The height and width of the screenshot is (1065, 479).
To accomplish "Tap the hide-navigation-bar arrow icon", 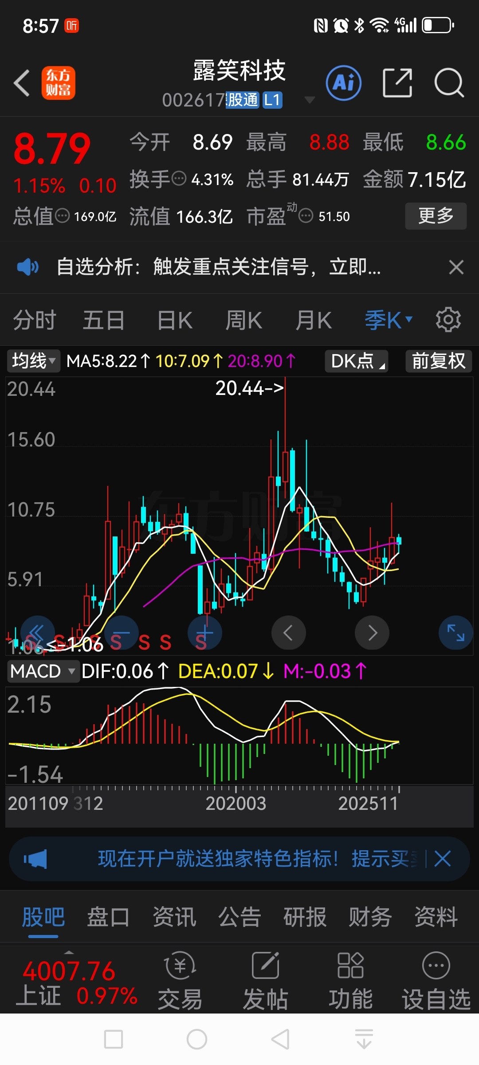I will tap(364, 1039).
